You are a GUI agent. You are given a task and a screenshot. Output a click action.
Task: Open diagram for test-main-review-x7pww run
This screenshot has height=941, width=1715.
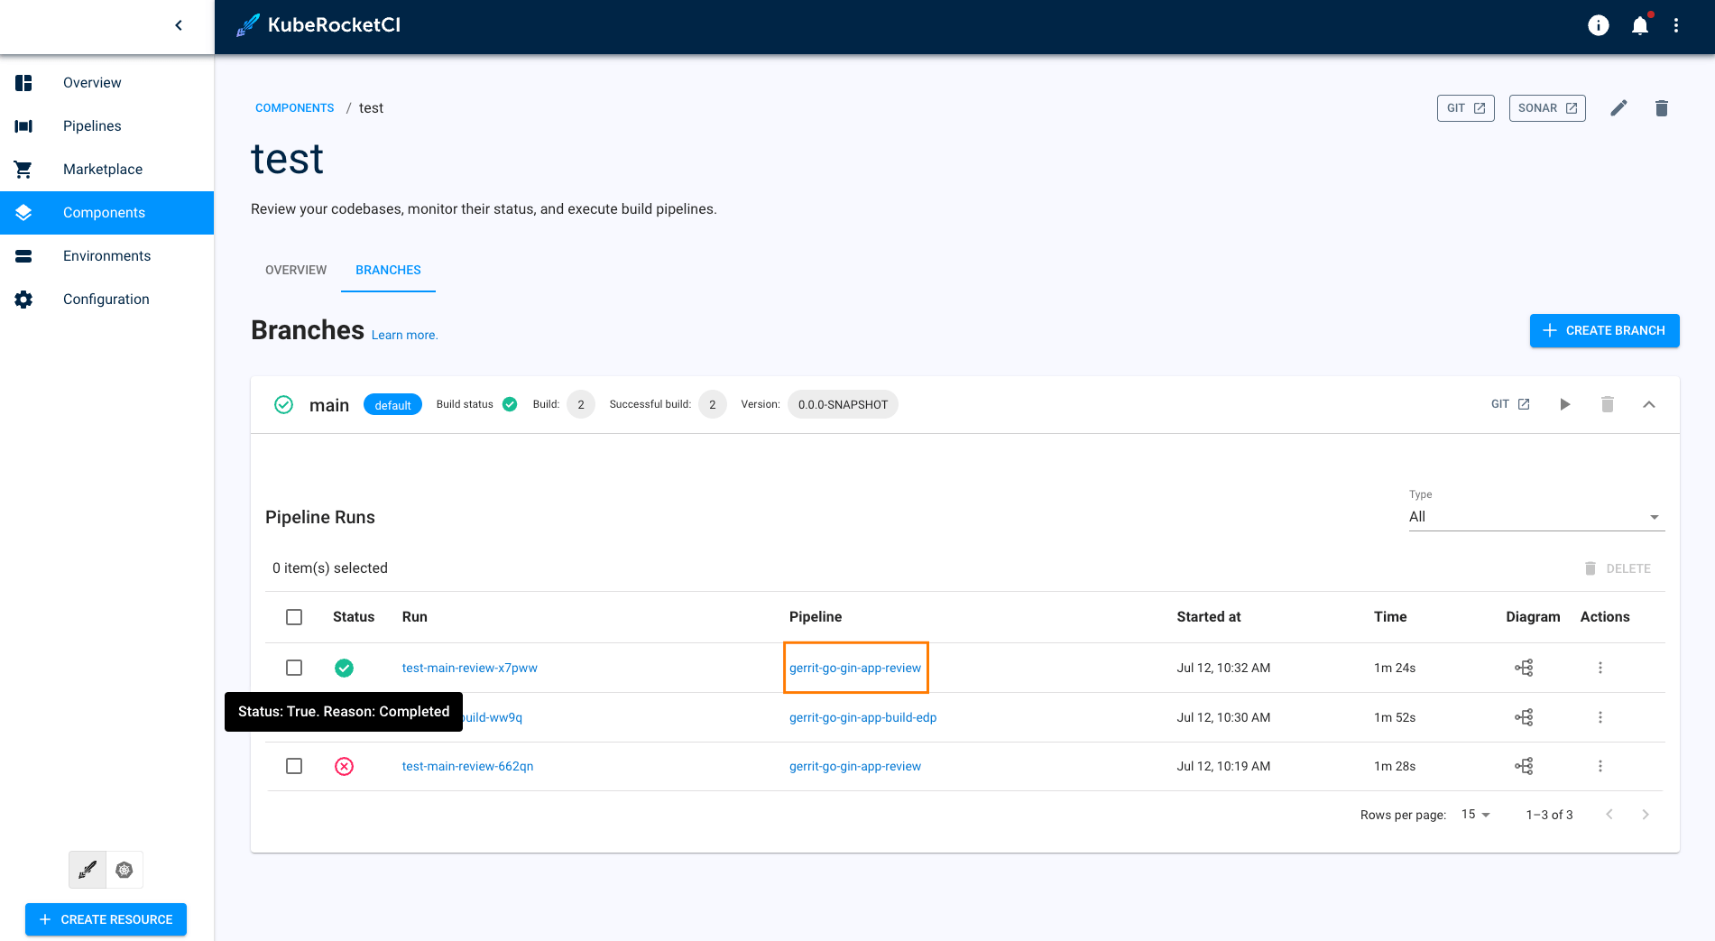pyautogui.click(x=1523, y=668)
